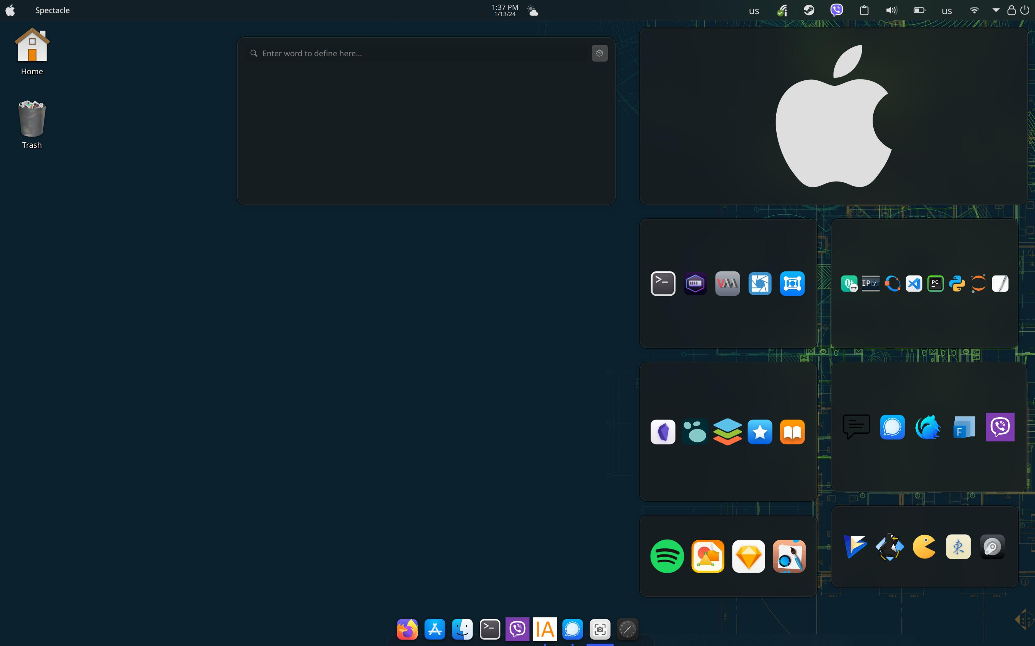Launch Spotify from the widget
This screenshot has width=1035, height=646.
[x=667, y=556]
